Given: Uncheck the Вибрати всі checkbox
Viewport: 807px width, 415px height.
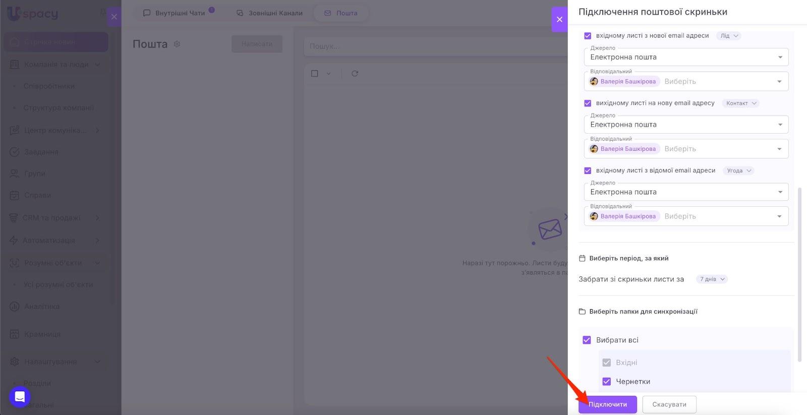Looking at the screenshot, I should coord(587,340).
